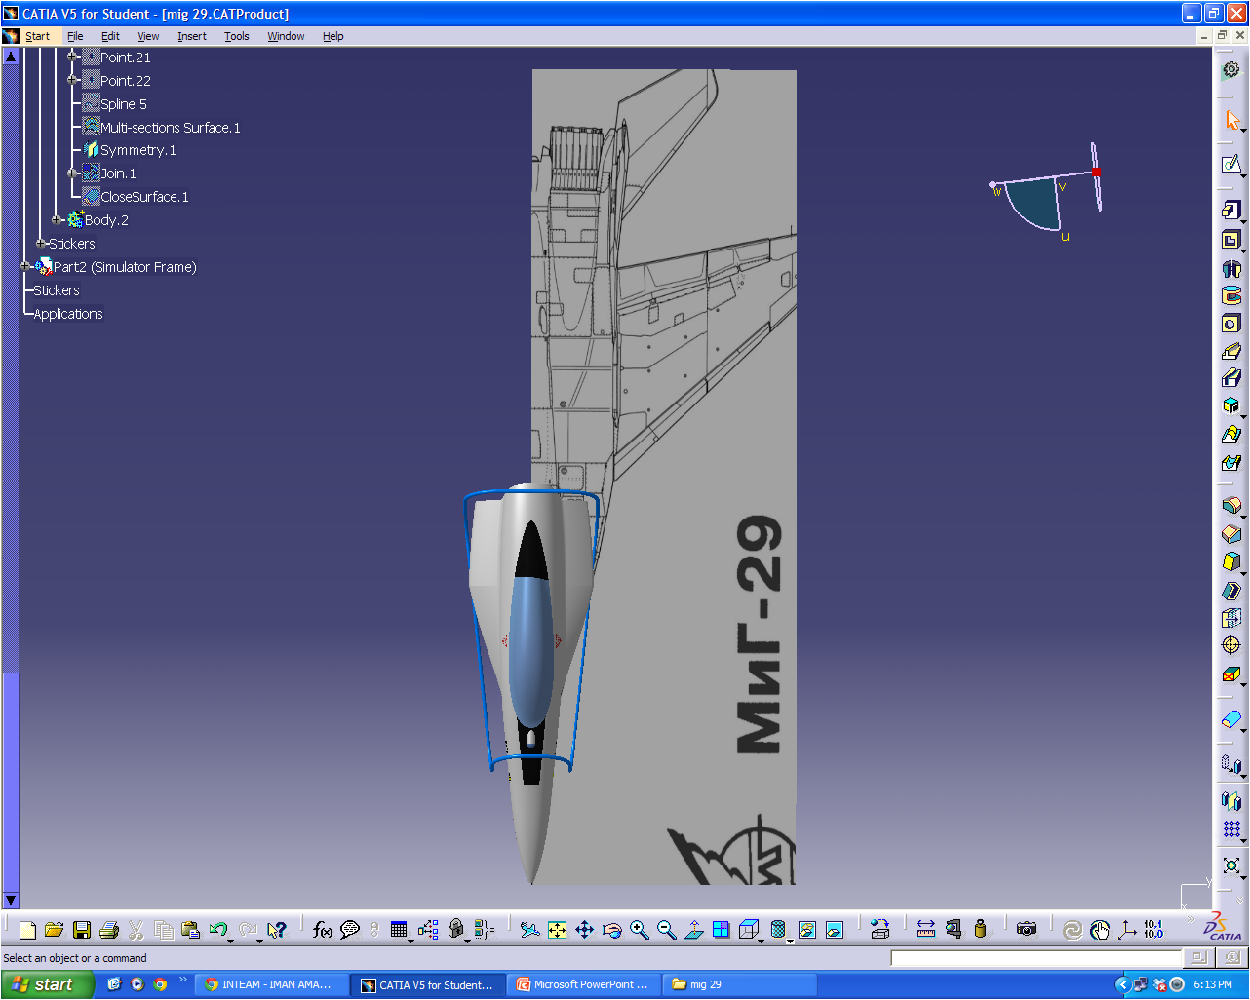Image resolution: width=1250 pixels, height=1000 pixels.
Task: Click the Pocket tool icon
Action: tap(1231, 240)
